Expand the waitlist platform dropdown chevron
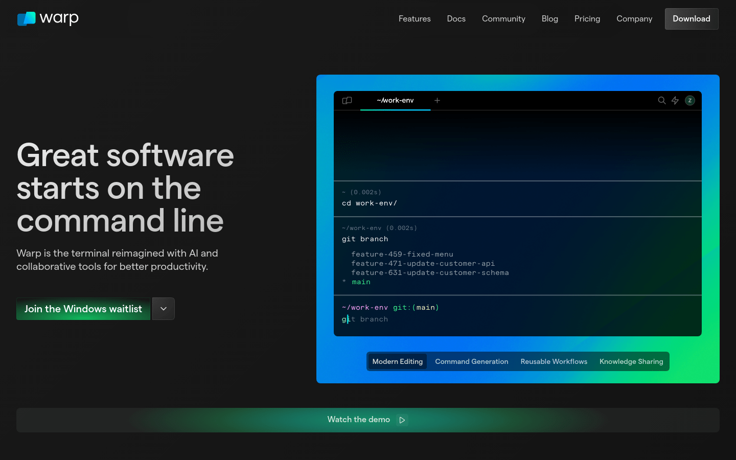This screenshot has height=460, width=736. (x=164, y=309)
